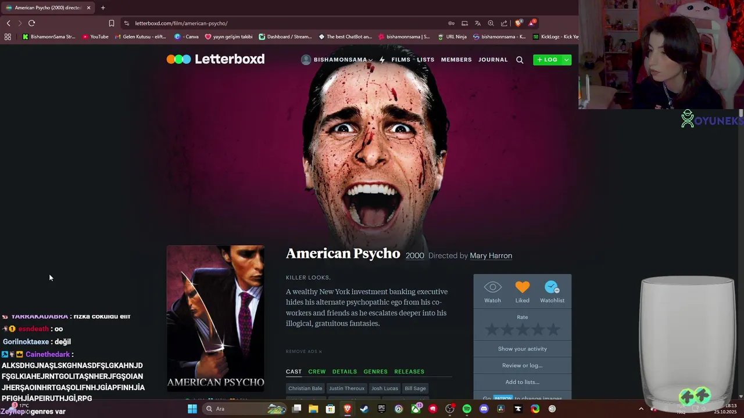Reload the Letterboxd page
744x418 pixels.
pos(31,23)
